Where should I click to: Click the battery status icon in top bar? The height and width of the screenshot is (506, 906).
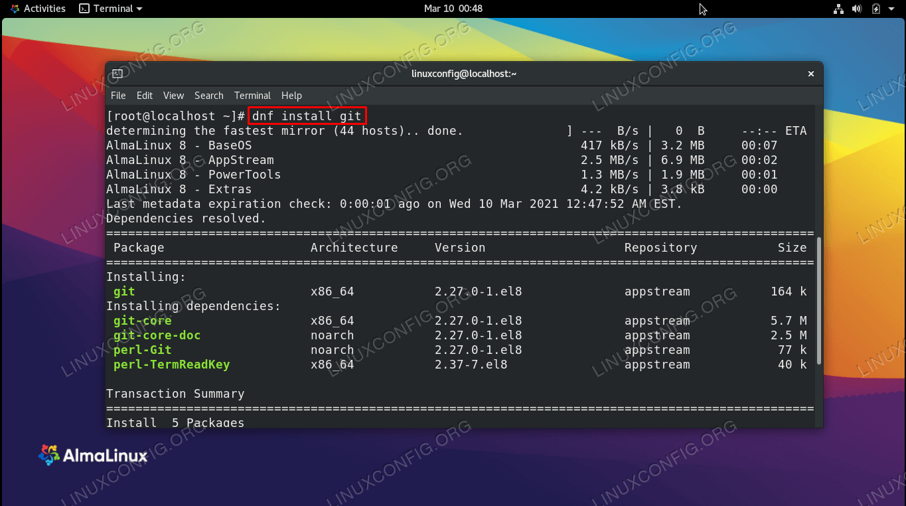click(875, 9)
